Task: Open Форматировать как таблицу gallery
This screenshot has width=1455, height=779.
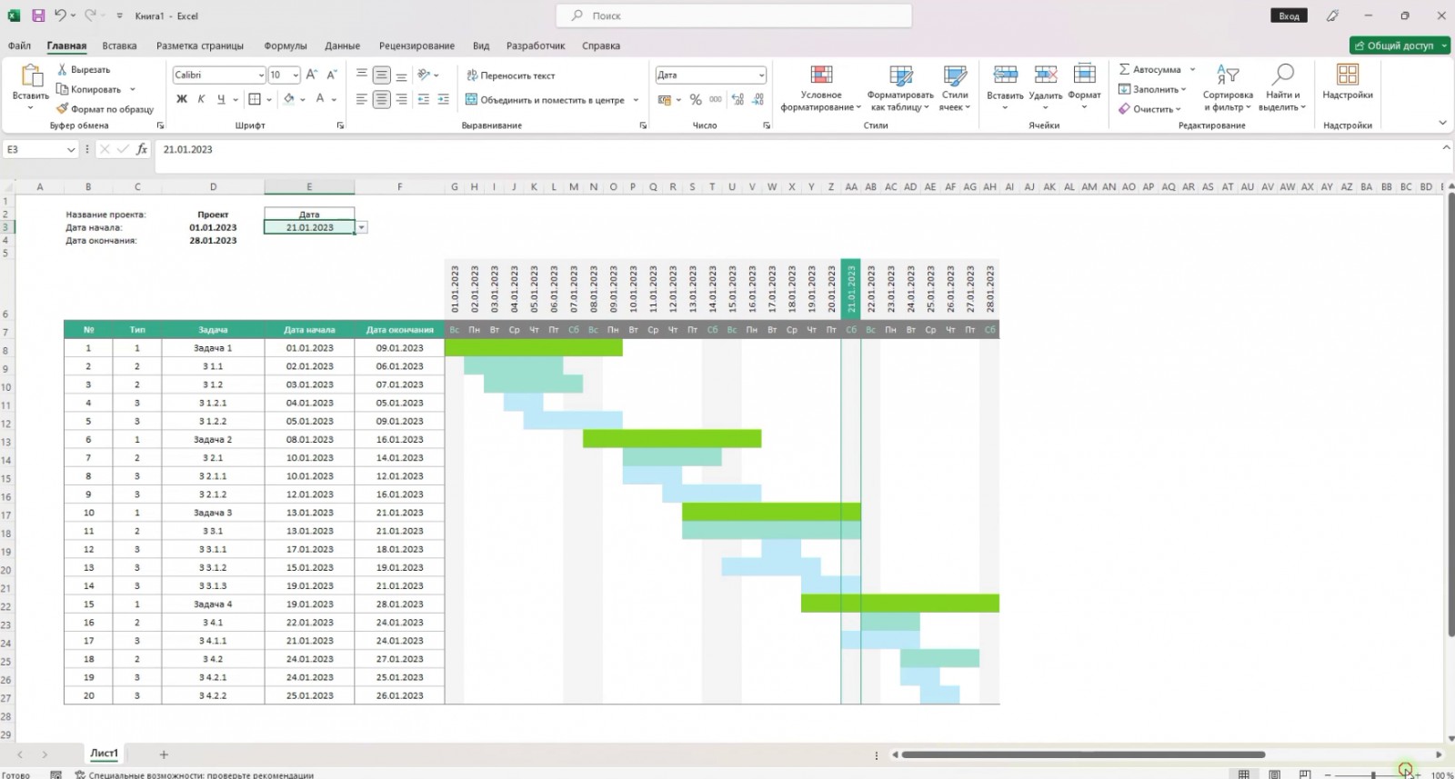Action: coord(900,88)
